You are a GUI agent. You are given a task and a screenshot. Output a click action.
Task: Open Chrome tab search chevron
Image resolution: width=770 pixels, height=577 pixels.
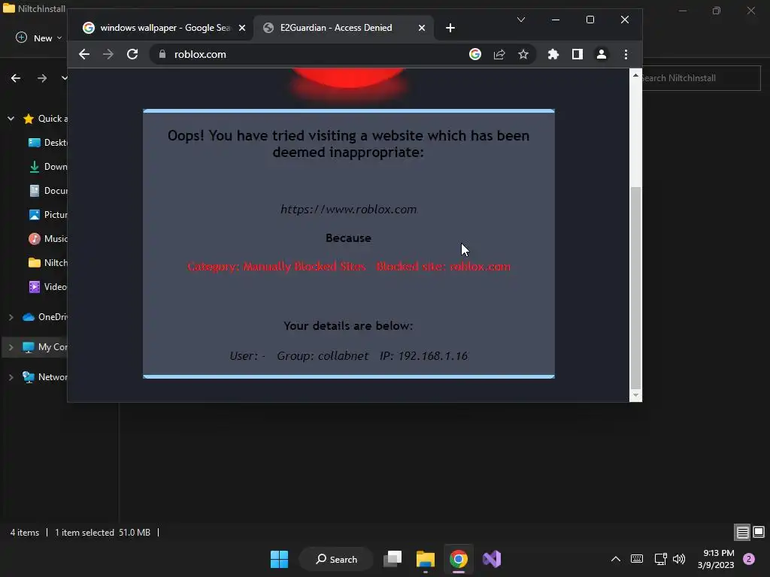pyautogui.click(x=521, y=20)
